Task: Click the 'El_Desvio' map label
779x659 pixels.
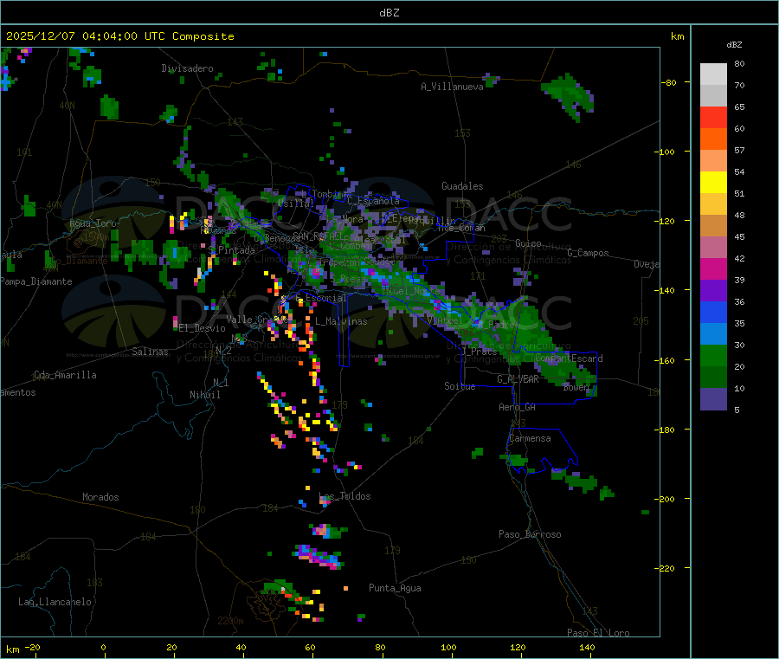Action: coord(202,328)
